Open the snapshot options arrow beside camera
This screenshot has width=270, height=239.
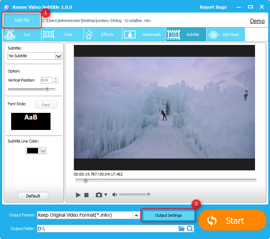click(x=106, y=195)
